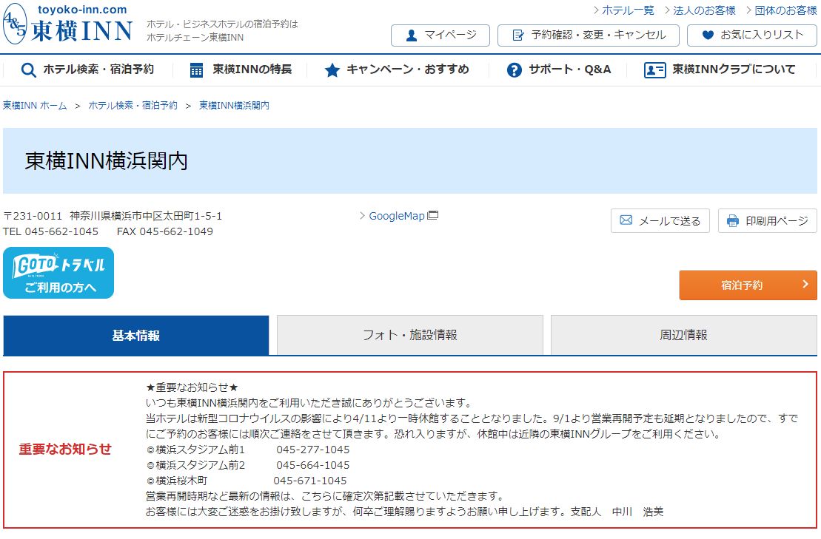Click the 横浜桜木町 phone 045-671-1045
The height and width of the screenshot is (539, 821).
click(310, 481)
